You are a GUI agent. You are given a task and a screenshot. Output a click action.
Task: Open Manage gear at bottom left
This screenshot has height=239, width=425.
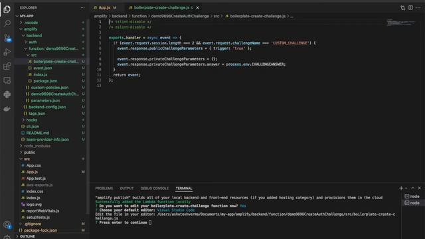(x=7, y=237)
